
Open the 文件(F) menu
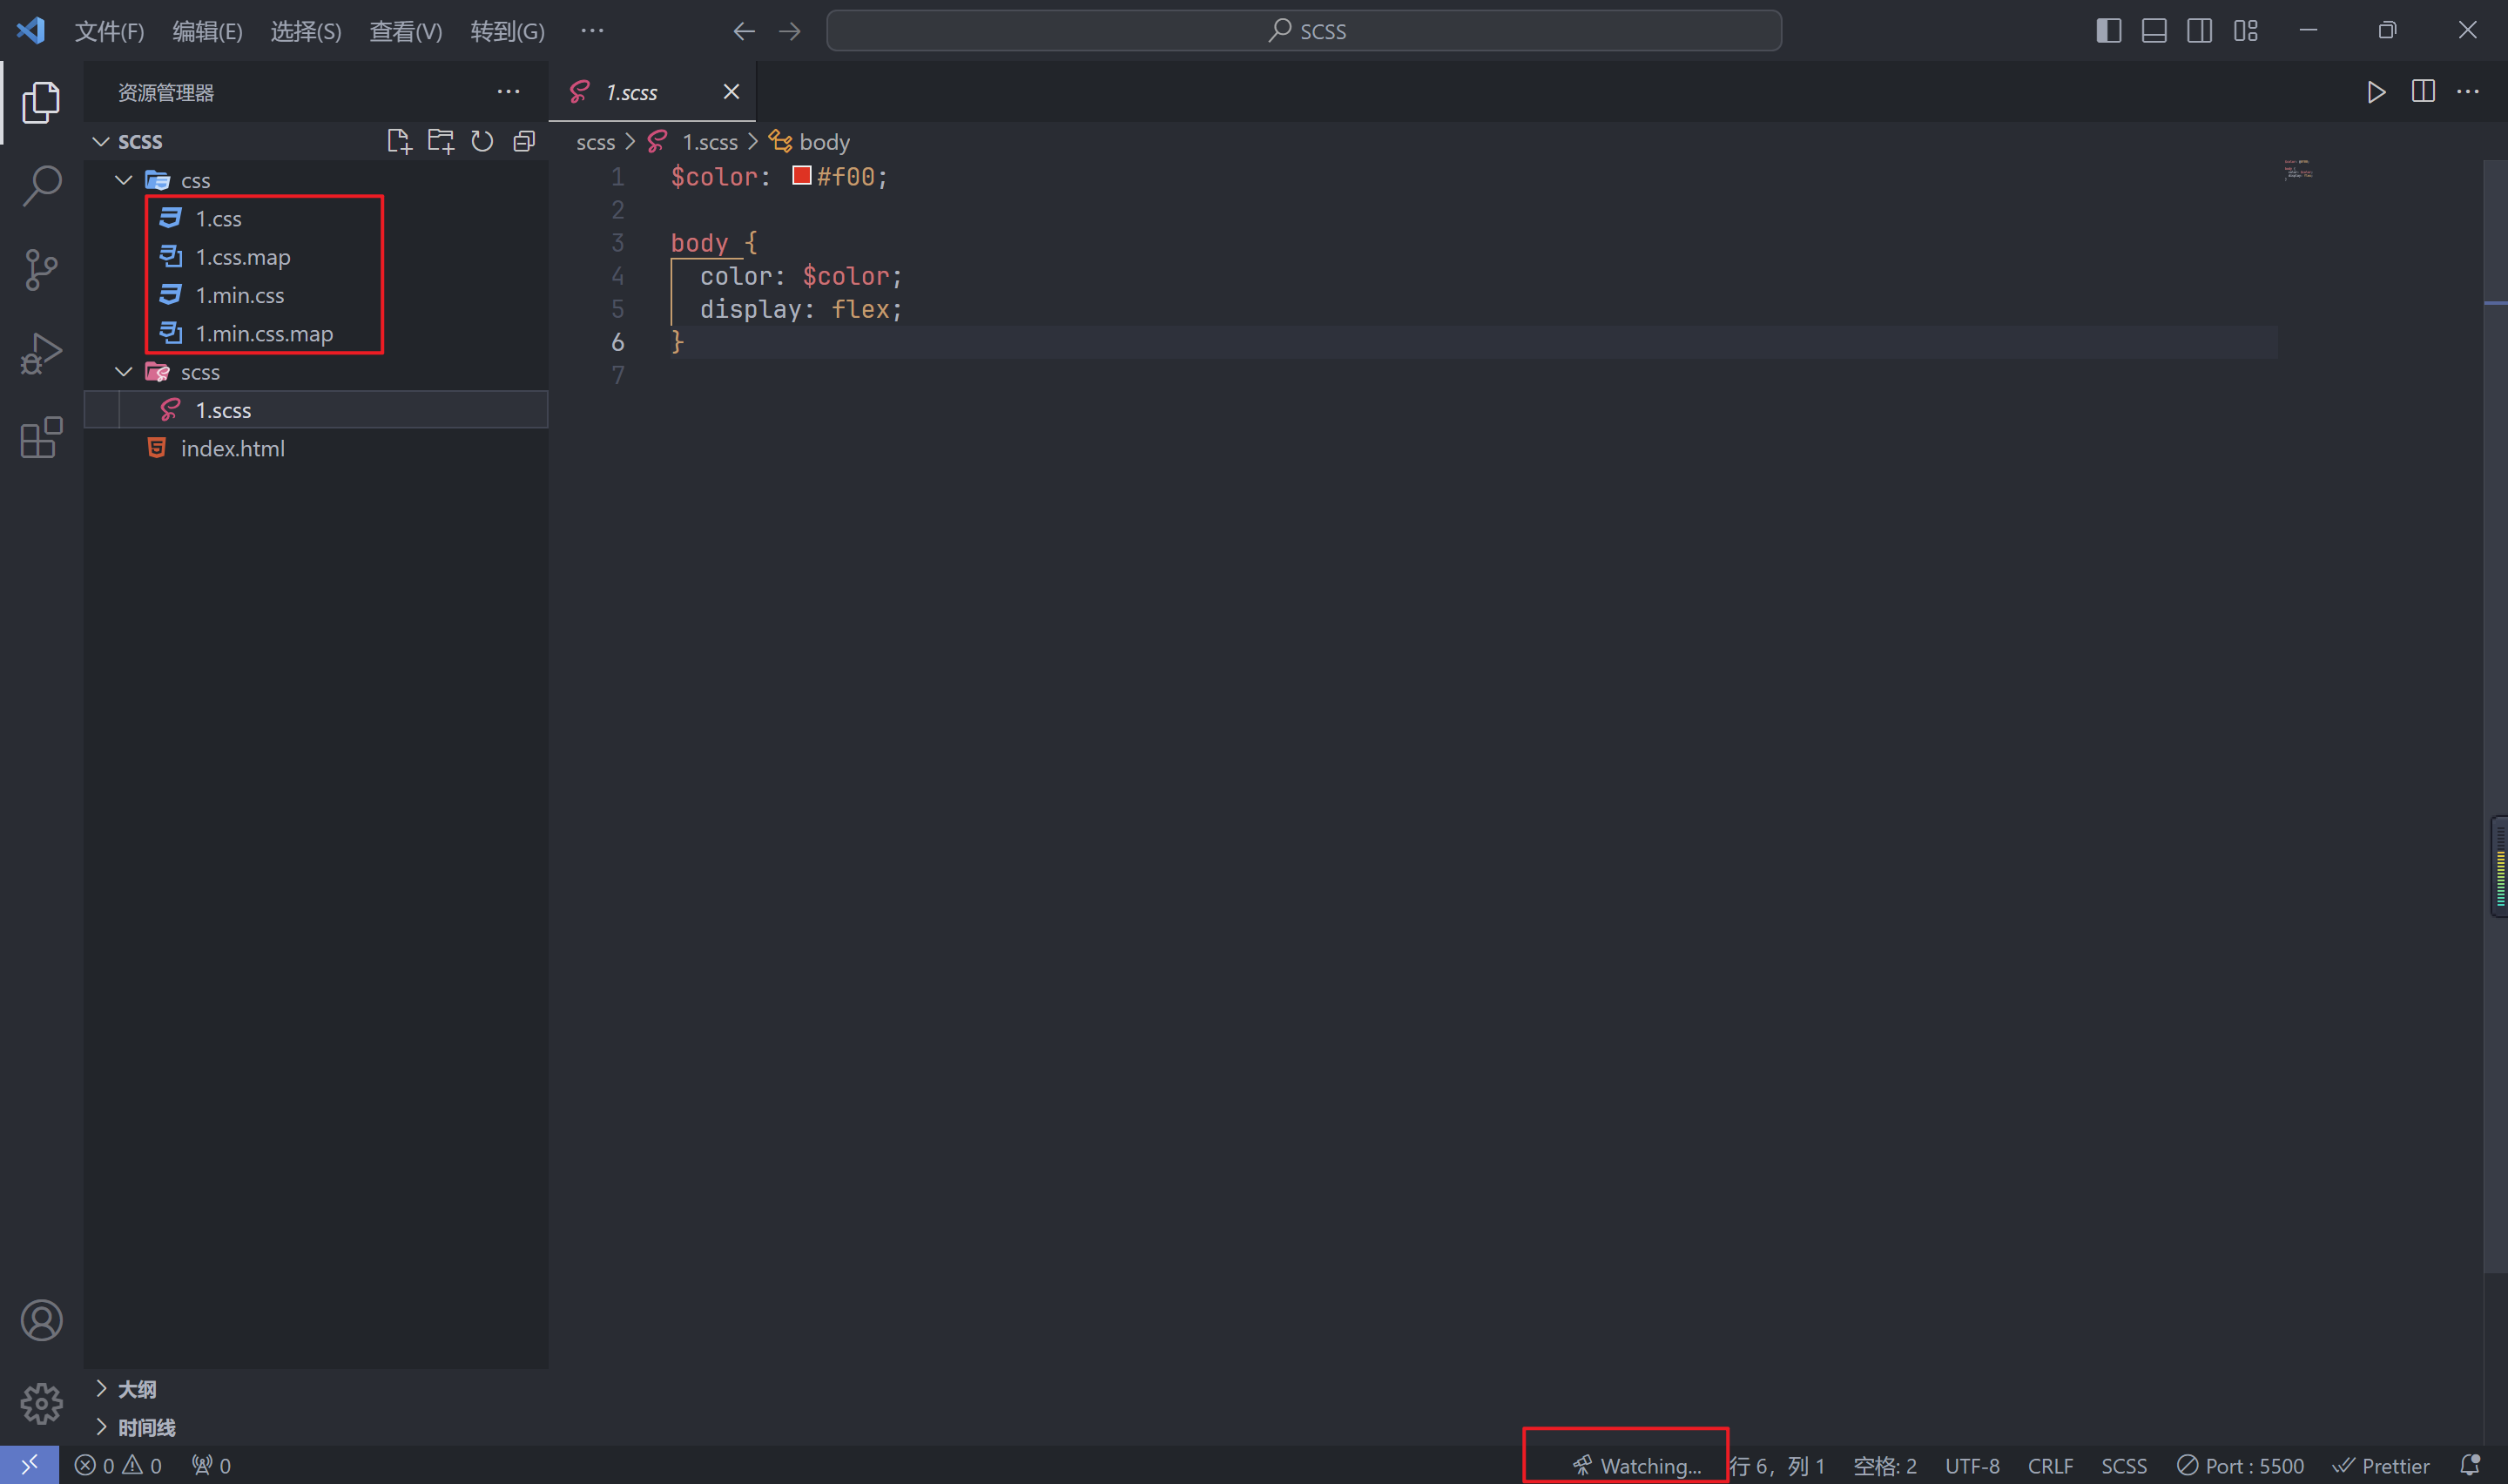point(109,31)
